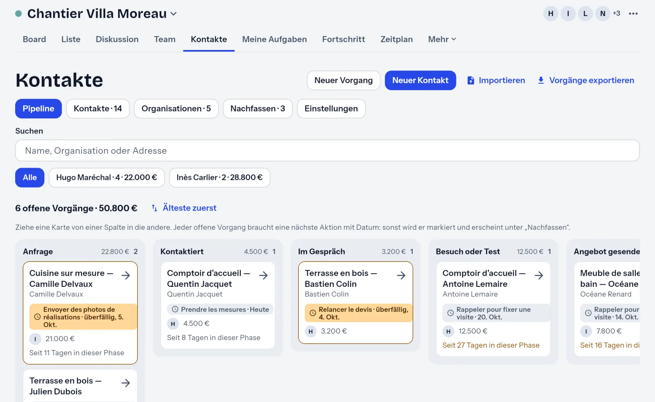Click H assignee avatar on 3.200 € card
655x402 pixels.
pos(311,332)
